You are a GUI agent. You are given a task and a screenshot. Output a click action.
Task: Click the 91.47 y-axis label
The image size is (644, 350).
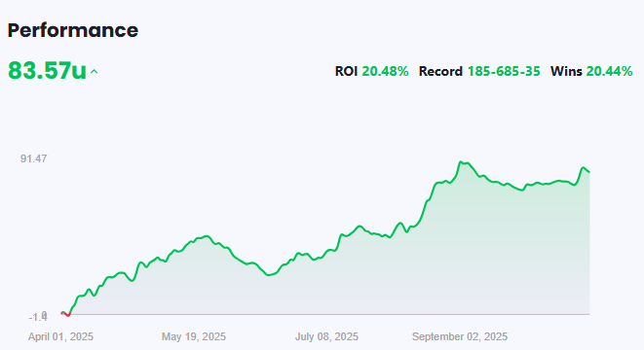(34, 158)
